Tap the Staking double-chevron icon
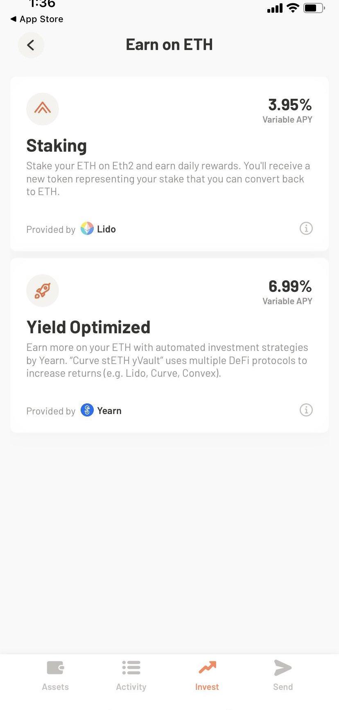 43,109
